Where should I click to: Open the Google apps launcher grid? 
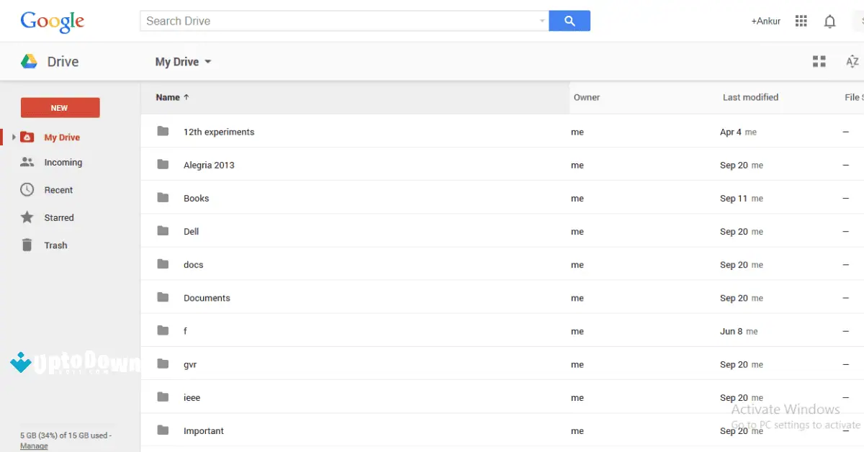click(801, 21)
